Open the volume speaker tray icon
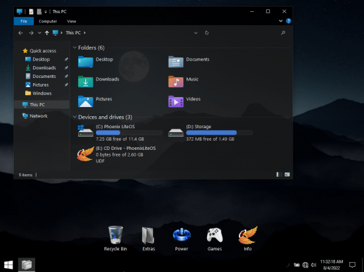 [x=314, y=265]
